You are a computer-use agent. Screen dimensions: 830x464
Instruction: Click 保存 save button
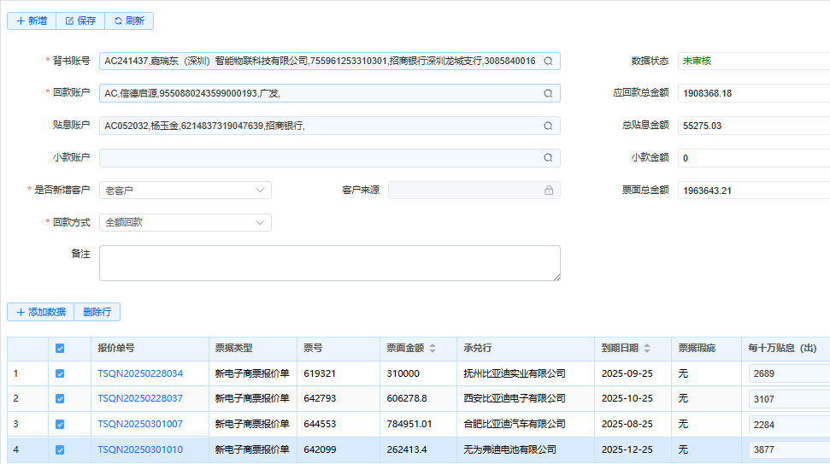pyautogui.click(x=80, y=21)
